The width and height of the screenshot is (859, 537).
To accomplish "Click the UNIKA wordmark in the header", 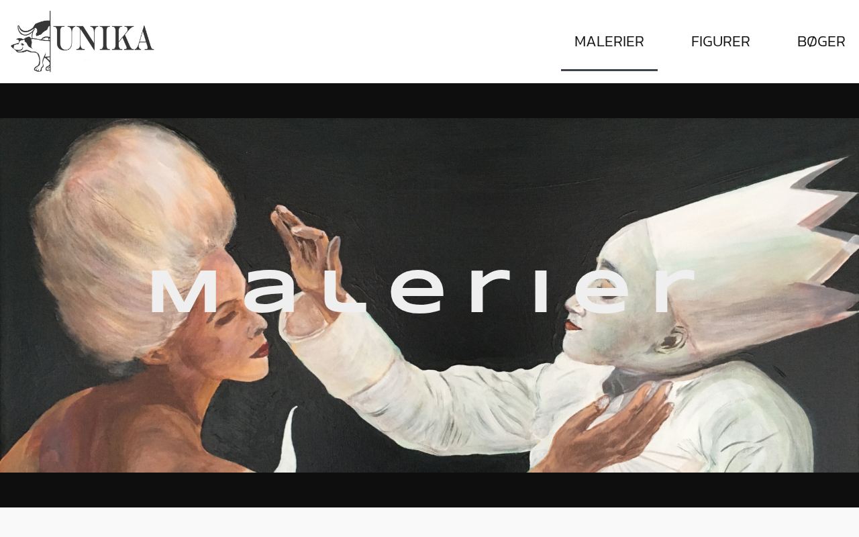I will tap(105, 39).
